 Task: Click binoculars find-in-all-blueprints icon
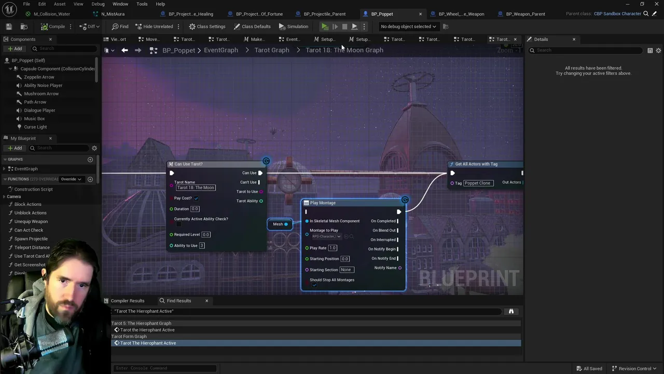pyautogui.click(x=511, y=311)
